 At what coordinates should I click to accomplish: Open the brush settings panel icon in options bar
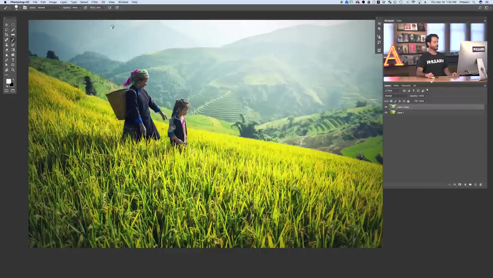(x=25, y=7)
